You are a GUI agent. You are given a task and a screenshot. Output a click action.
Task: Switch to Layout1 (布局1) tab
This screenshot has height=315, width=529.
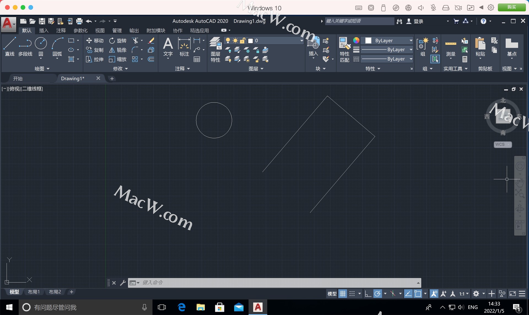click(34, 292)
